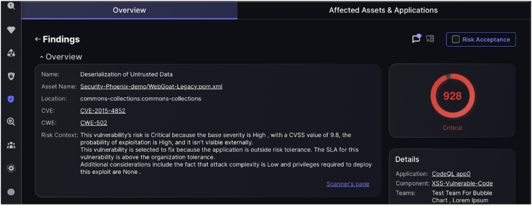
Task: Open the CVE-2015-4852 link
Action: click(103, 111)
